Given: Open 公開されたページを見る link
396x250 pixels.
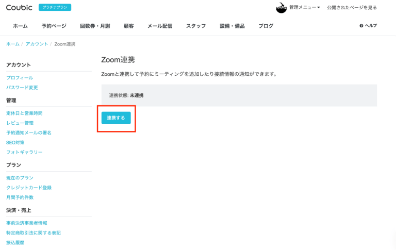Looking at the screenshot, I should [352, 8].
